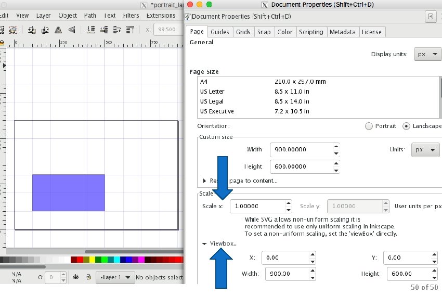Click the raise to top icon
The height and width of the screenshot is (295, 442).
click(x=130, y=30)
